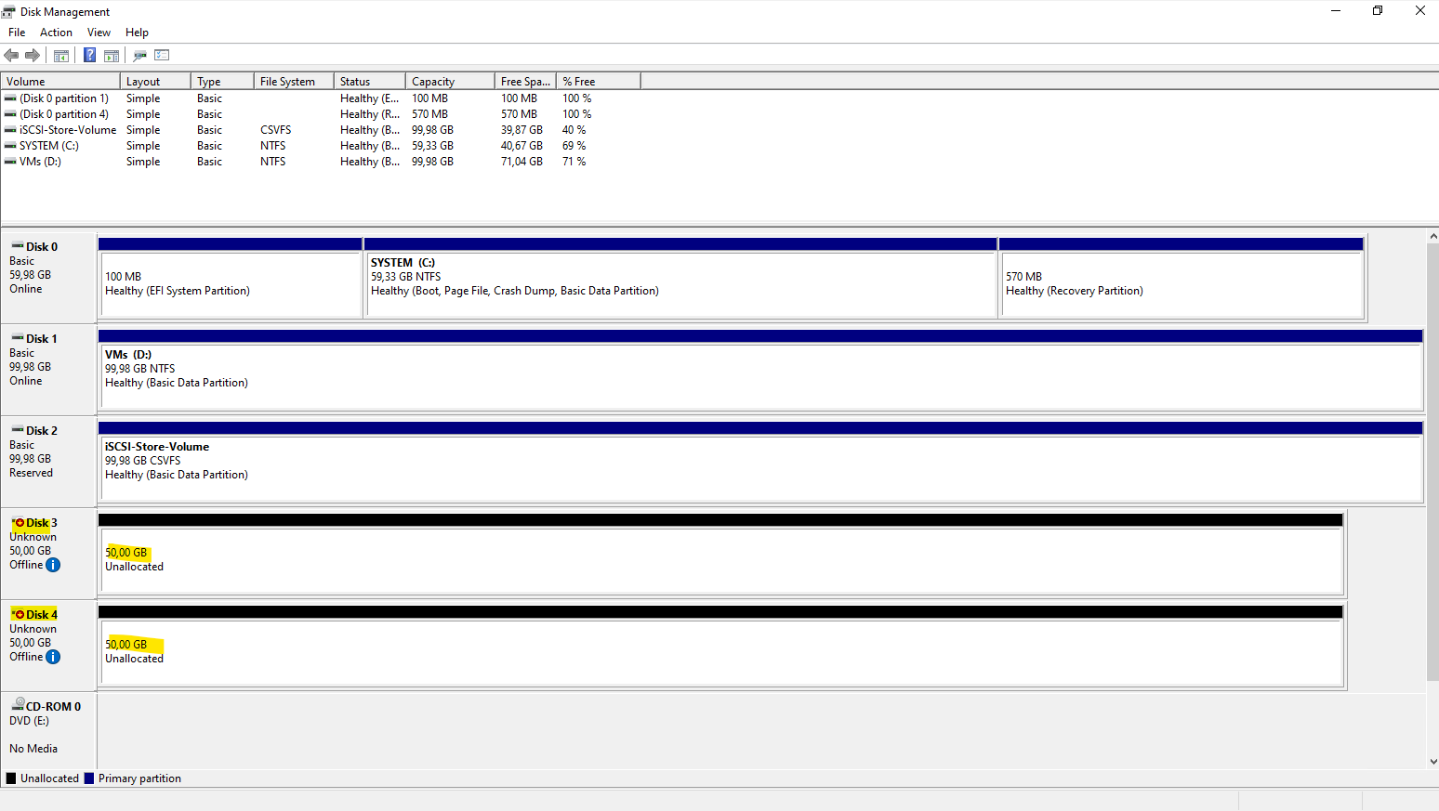The height and width of the screenshot is (811, 1439).
Task: Click the CD-ROM 0 label
Action: tap(53, 707)
